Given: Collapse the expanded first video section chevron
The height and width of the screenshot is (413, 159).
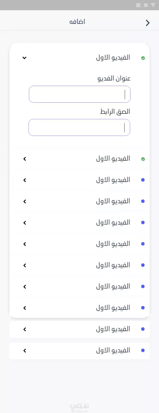Looking at the screenshot, I should [24, 58].
